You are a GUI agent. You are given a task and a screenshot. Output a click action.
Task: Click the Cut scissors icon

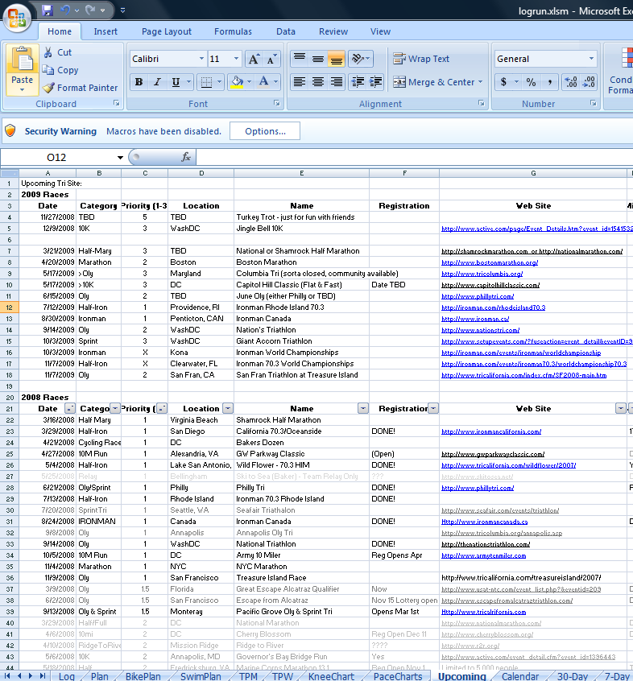click(x=48, y=52)
